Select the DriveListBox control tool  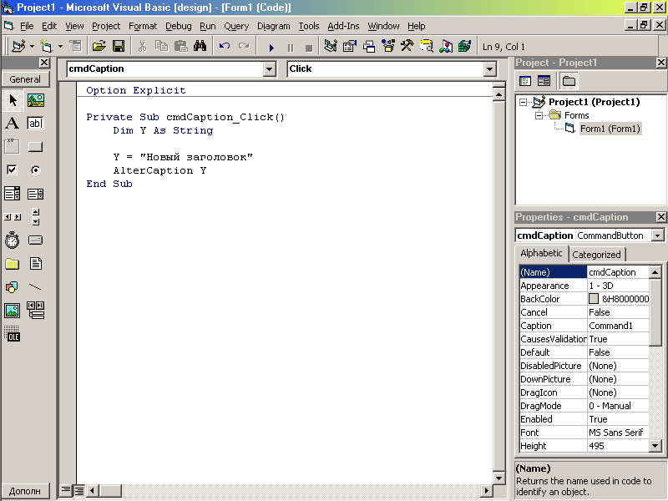click(36, 240)
